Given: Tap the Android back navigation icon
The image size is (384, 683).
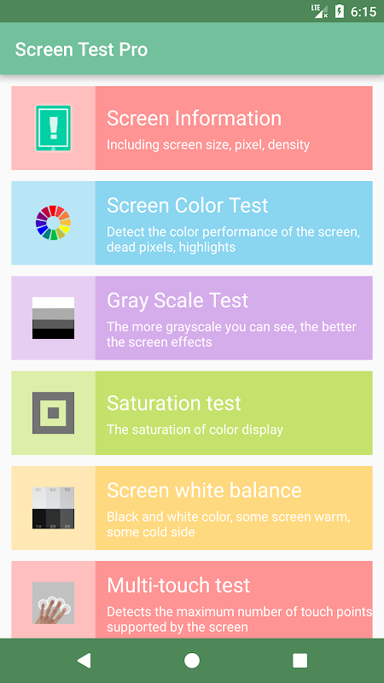Looking at the screenshot, I should (84, 660).
